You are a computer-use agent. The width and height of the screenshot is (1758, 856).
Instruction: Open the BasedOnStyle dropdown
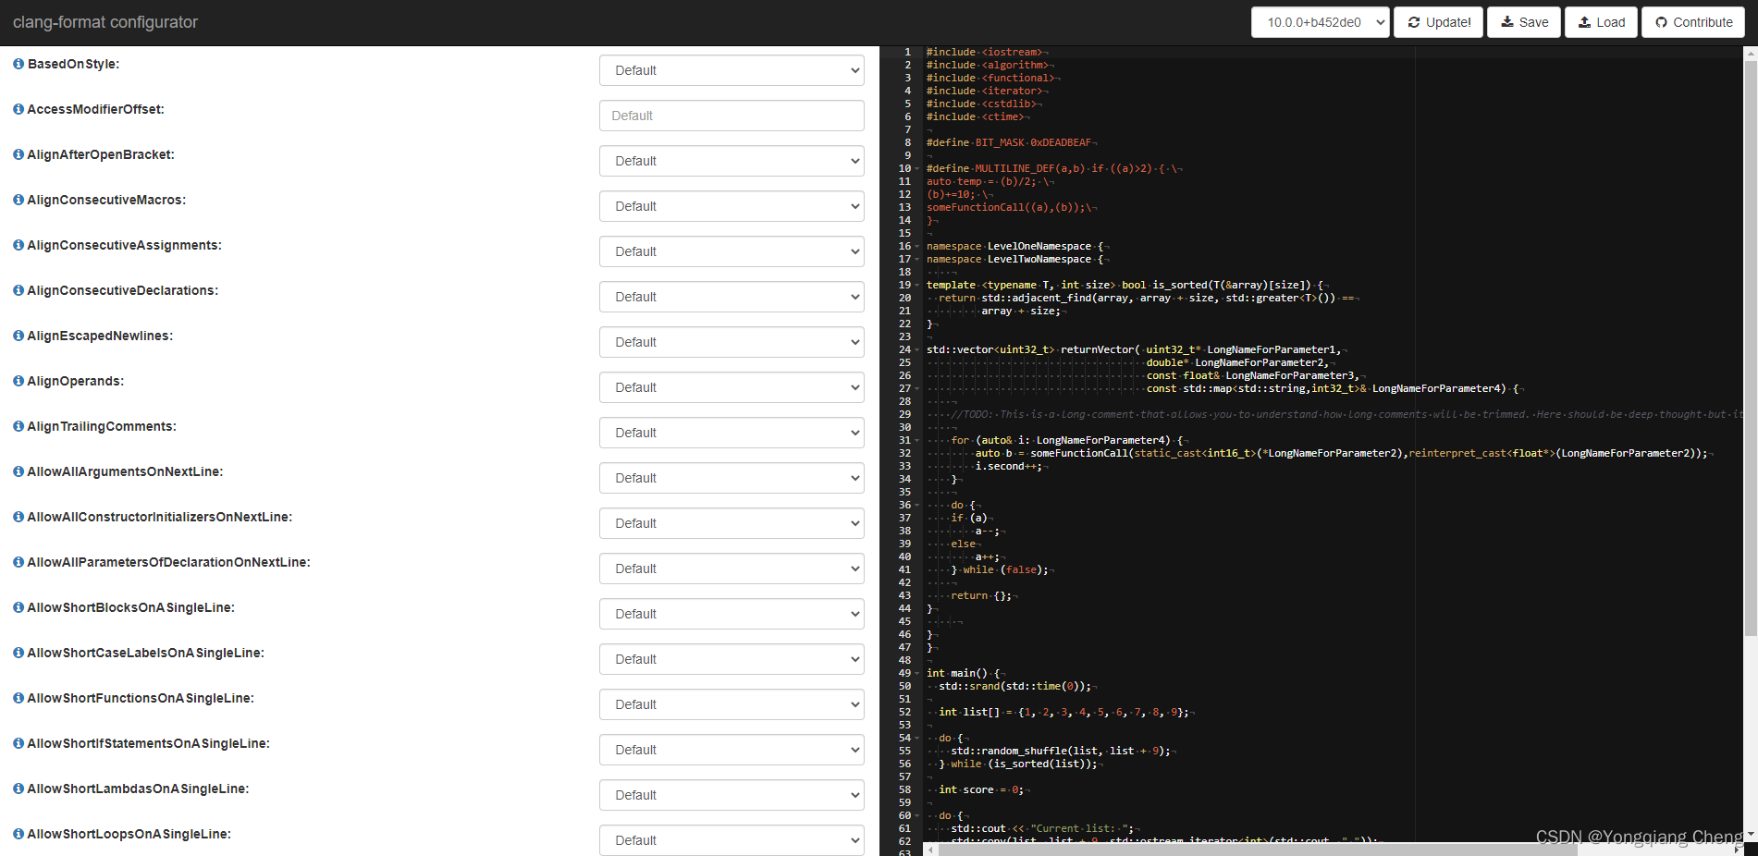[x=731, y=70]
